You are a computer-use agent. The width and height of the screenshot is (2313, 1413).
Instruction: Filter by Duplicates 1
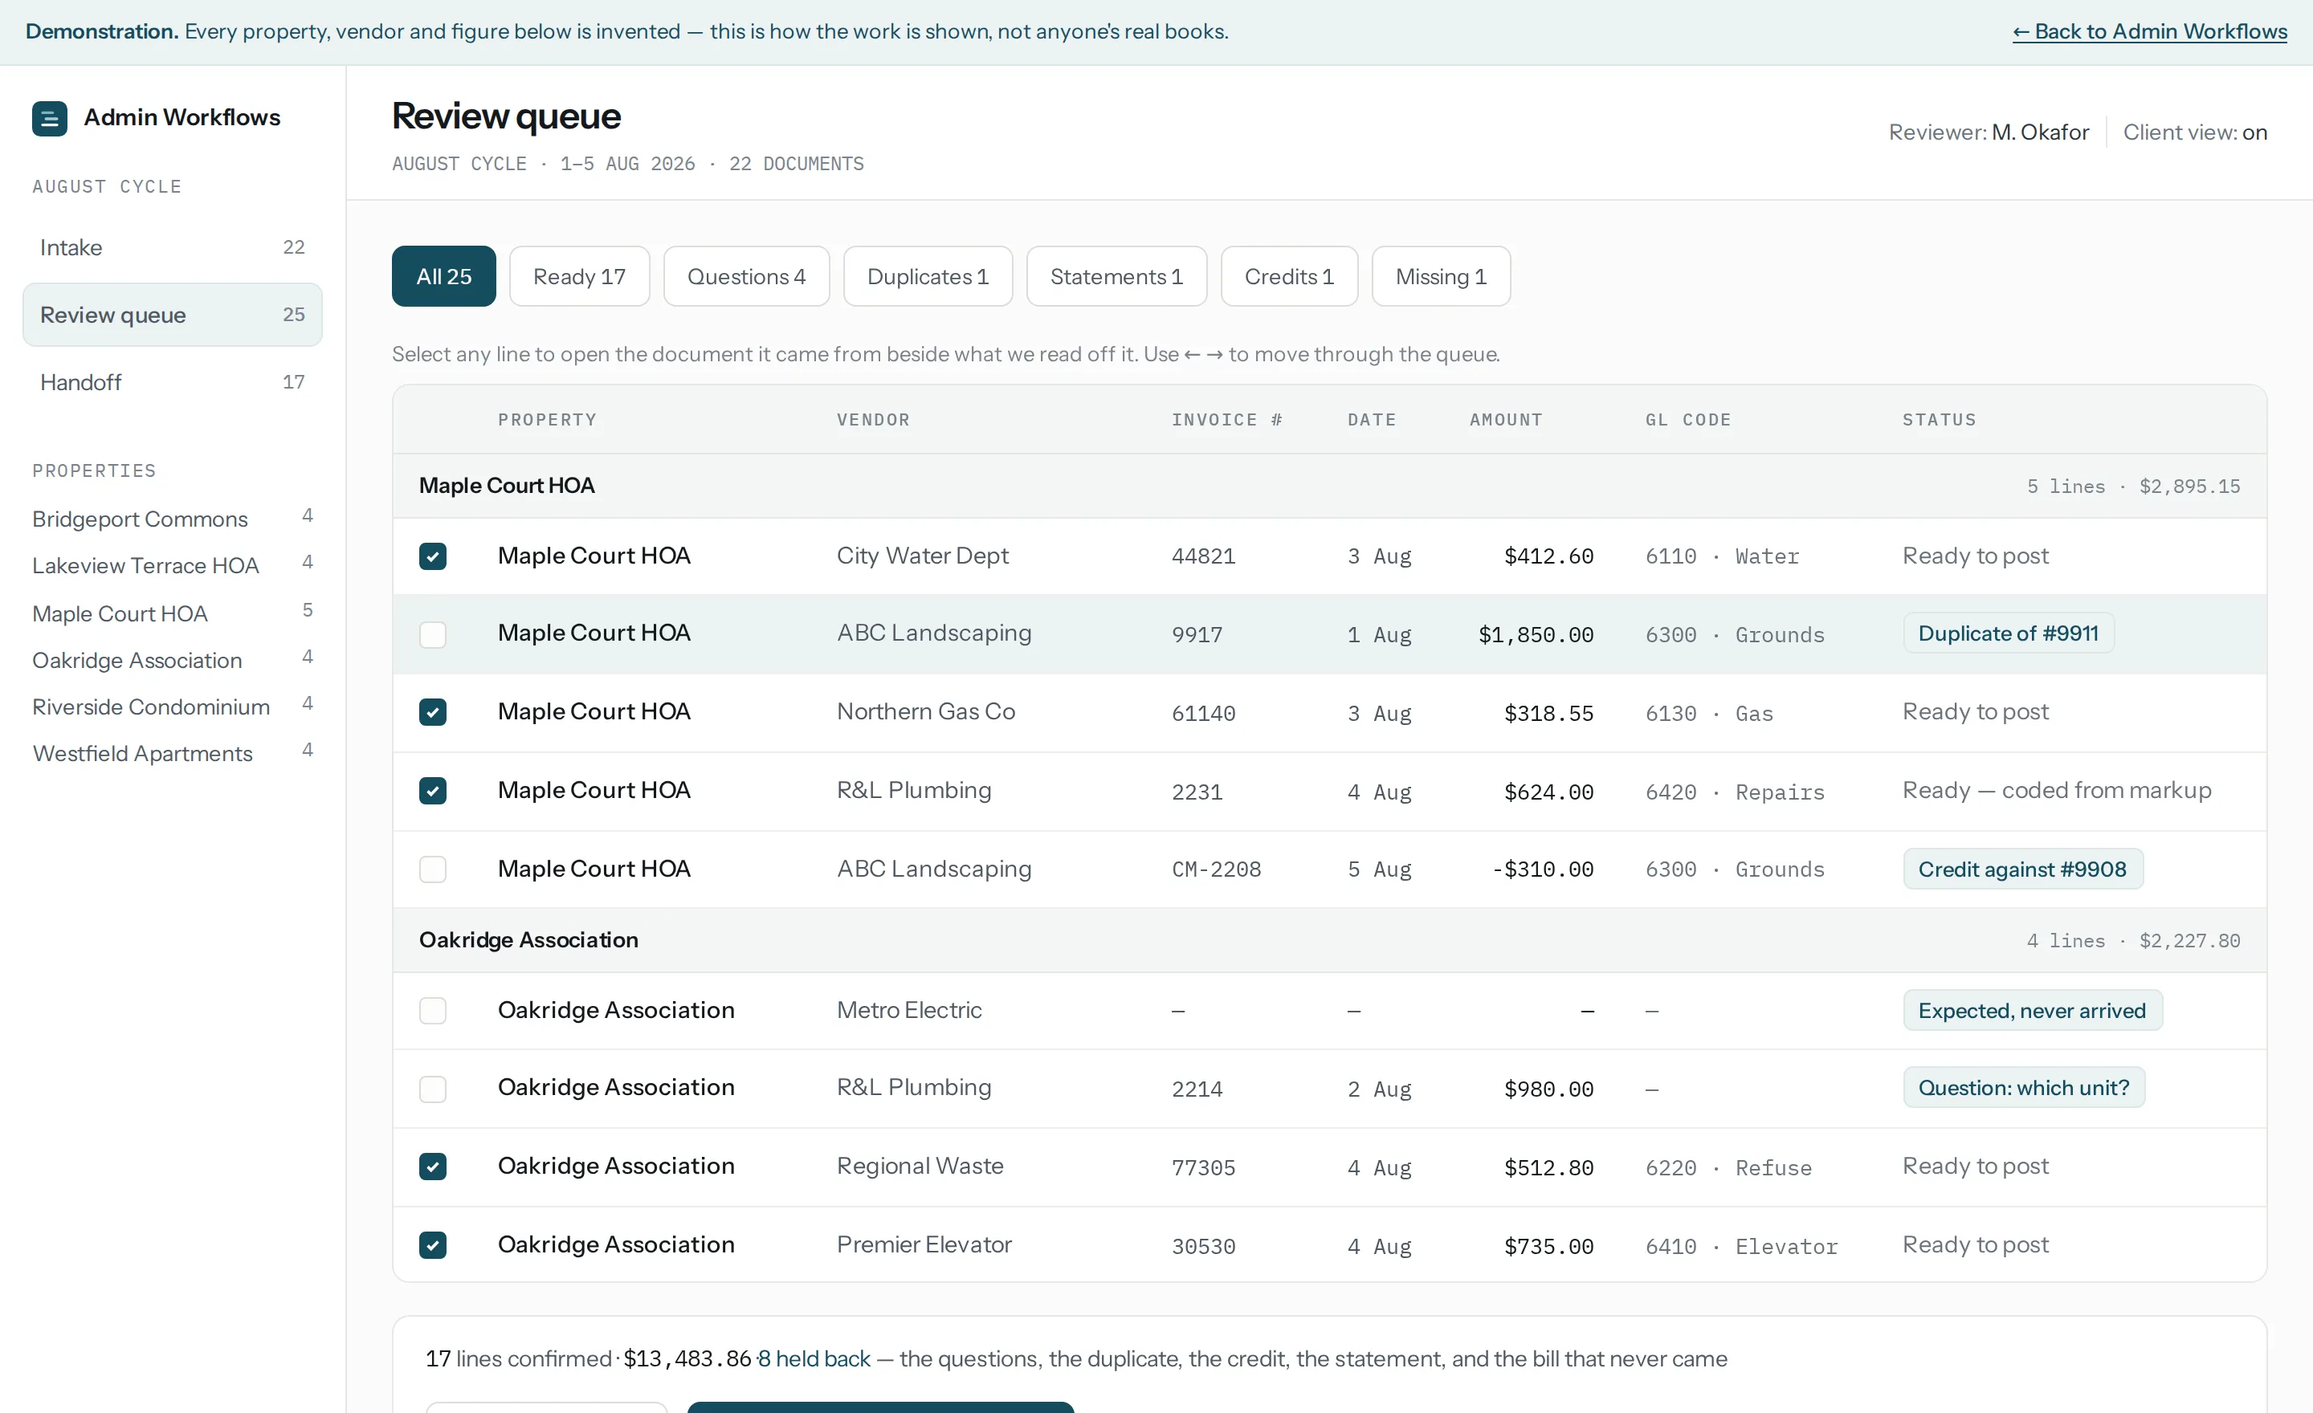(x=928, y=277)
